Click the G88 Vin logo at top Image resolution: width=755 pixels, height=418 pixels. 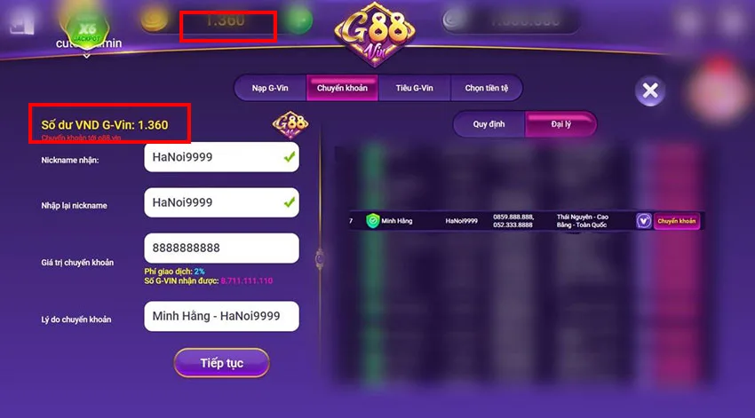375,33
